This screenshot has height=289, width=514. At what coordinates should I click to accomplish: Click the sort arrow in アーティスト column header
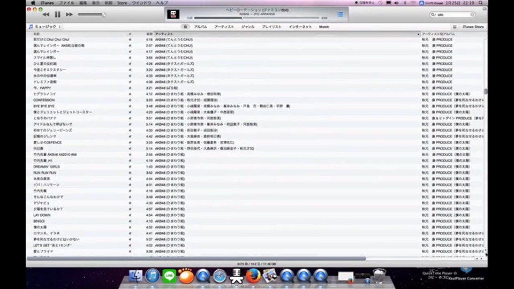click(418, 34)
